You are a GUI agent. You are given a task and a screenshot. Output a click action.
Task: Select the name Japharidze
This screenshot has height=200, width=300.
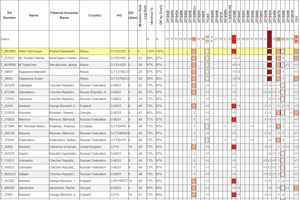tap(27, 188)
